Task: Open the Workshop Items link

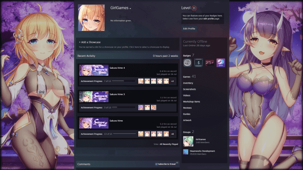Action: coord(192,102)
